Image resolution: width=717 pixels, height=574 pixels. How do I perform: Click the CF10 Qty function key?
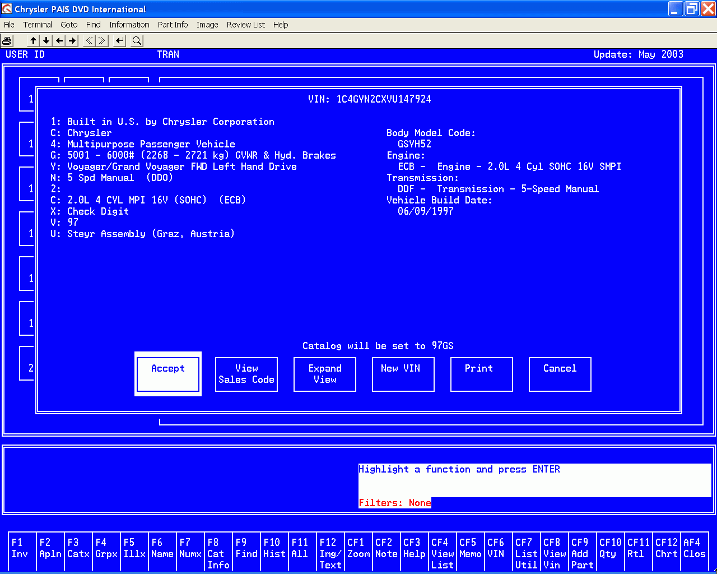pyautogui.click(x=611, y=552)
